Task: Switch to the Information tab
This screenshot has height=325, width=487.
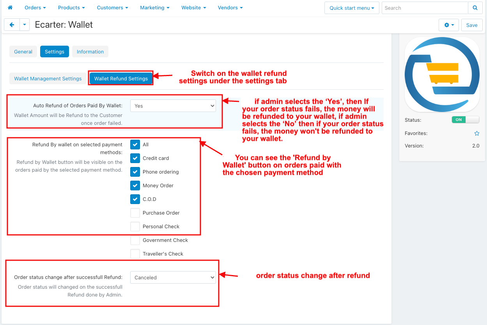Action: tap(90, 52)
